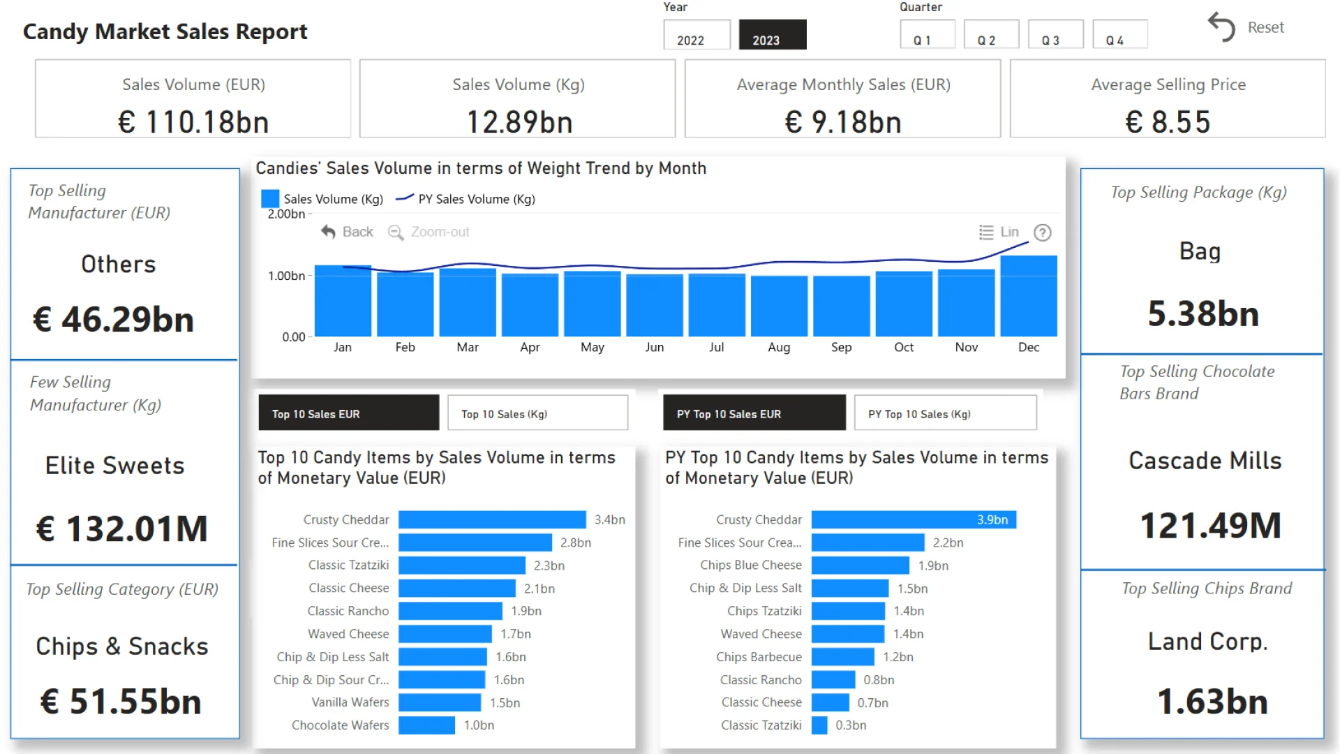Click the PY Chips Blue Cheese 1.9bn bar
The height and width of the screenshot is (754, 1340).
click(861, 565)
